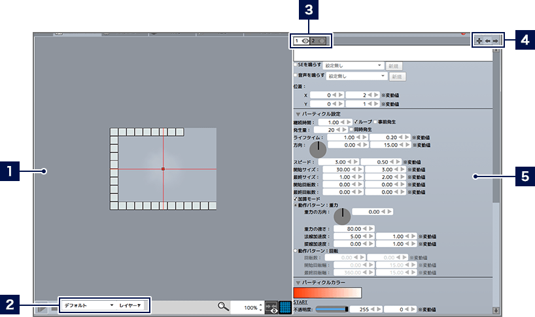Click the direction (方向) angle dial
The height and width of the screenshot is (317, 535).
click(318, 150)
